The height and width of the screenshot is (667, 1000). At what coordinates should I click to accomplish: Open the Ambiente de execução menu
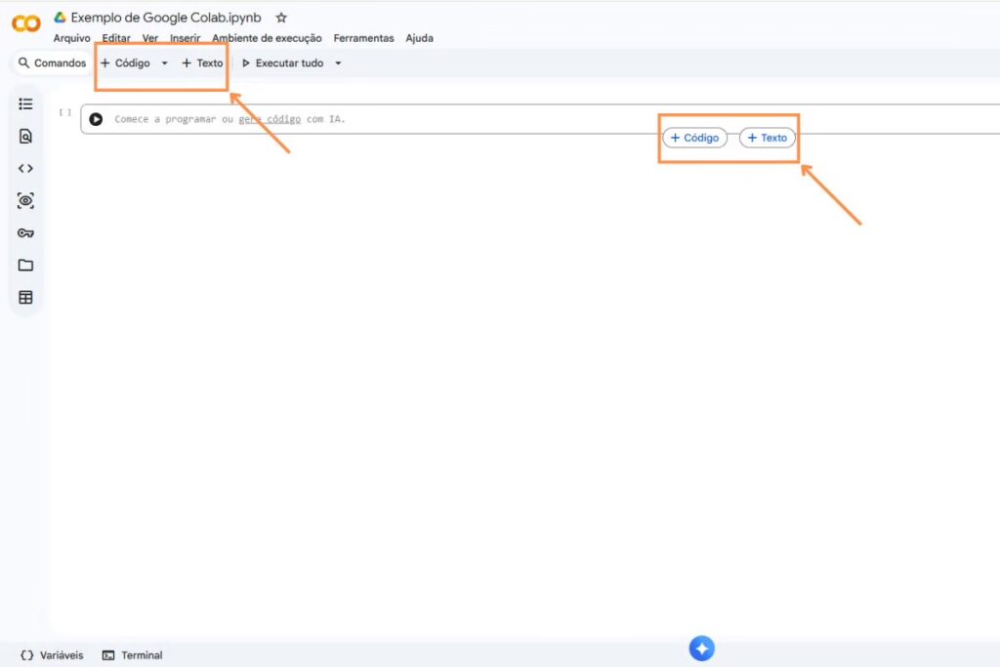pyautogui.click(x=266, y=37)
